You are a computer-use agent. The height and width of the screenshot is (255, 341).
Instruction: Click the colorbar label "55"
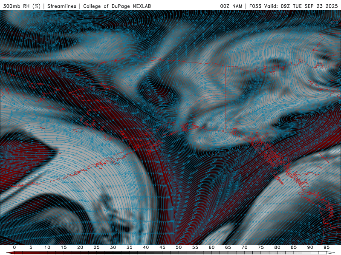tap(195, 247)
